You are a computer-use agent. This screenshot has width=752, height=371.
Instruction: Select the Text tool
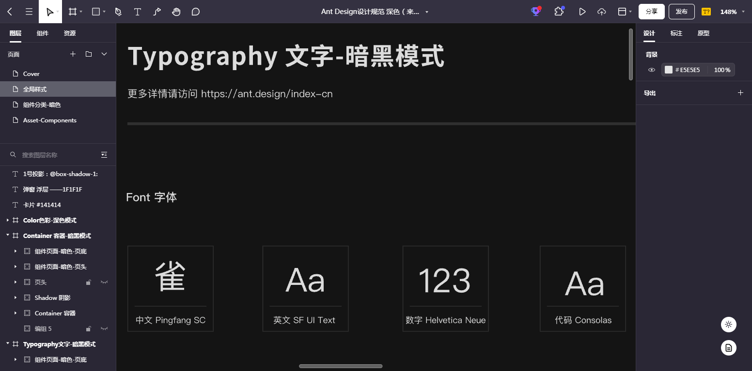[138, 12]
